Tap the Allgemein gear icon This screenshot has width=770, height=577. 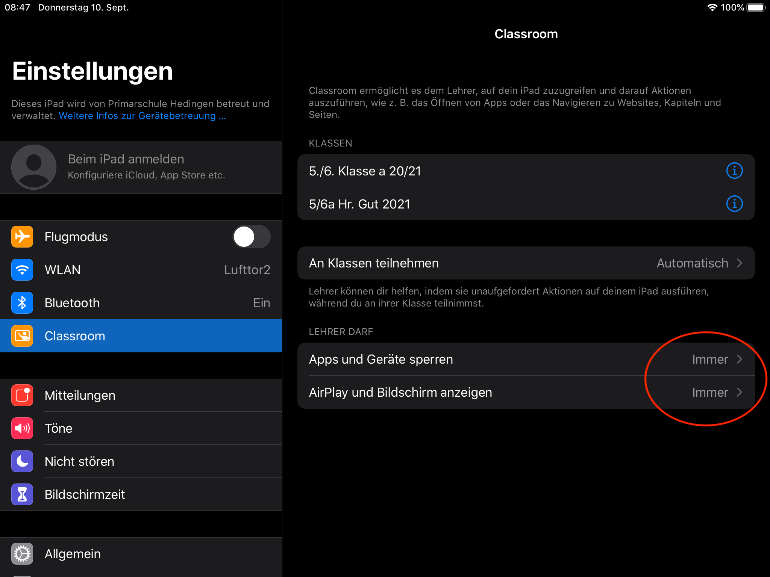(22, 554)
